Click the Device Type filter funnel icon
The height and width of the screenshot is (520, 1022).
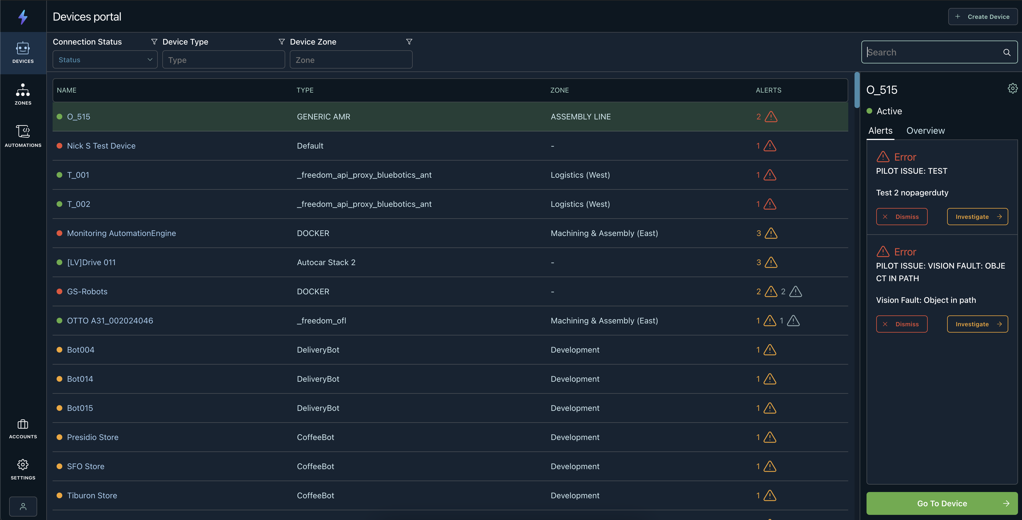coord(281,42)
